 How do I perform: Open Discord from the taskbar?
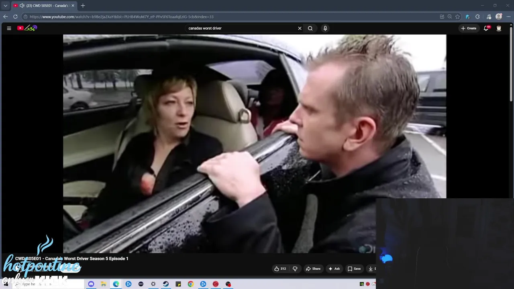coord(91,284)
